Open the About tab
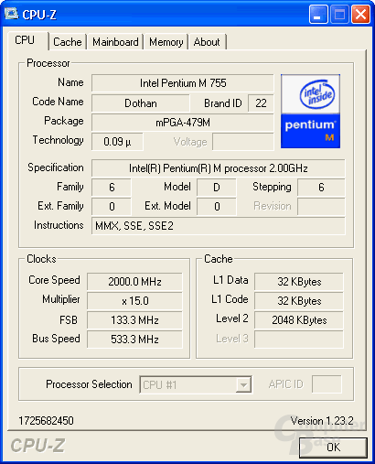Image resolution: width=375 pixels, height=464 pixels. [x=207, y=42]
